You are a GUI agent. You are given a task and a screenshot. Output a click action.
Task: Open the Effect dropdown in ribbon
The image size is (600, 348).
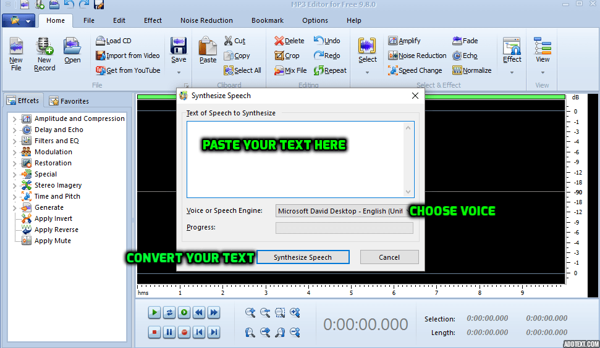click(x=512, y=72)
